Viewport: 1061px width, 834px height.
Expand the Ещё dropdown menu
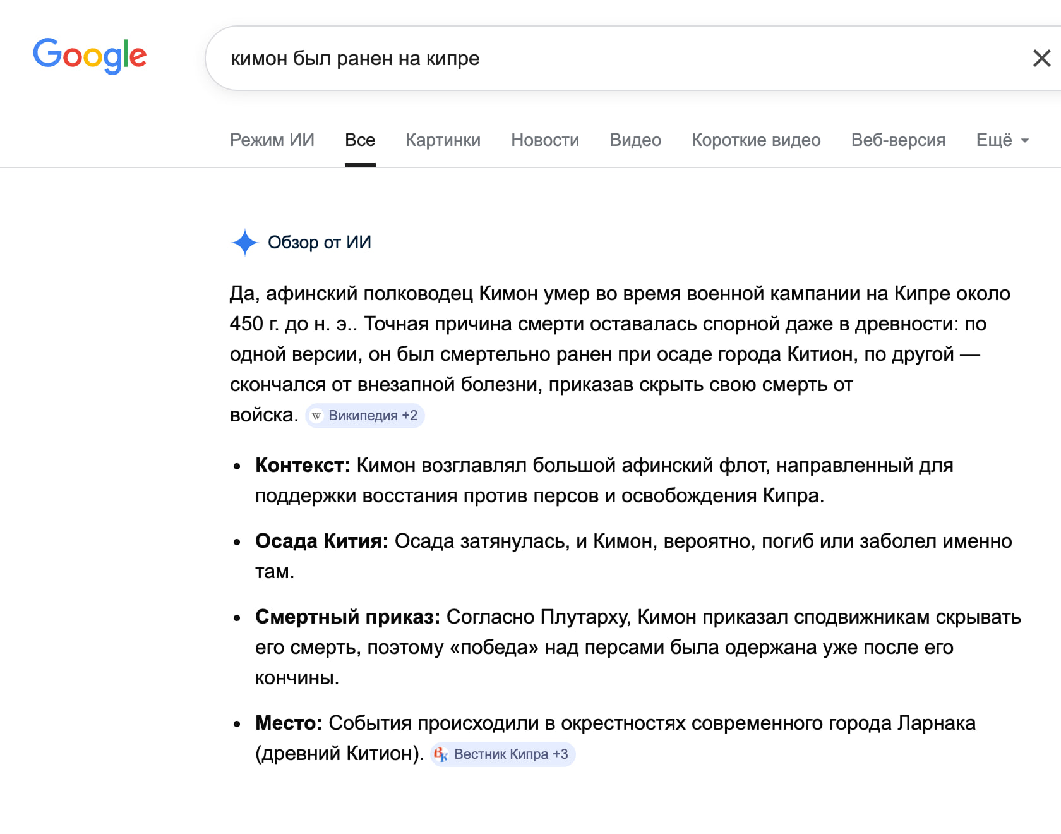1002,140
